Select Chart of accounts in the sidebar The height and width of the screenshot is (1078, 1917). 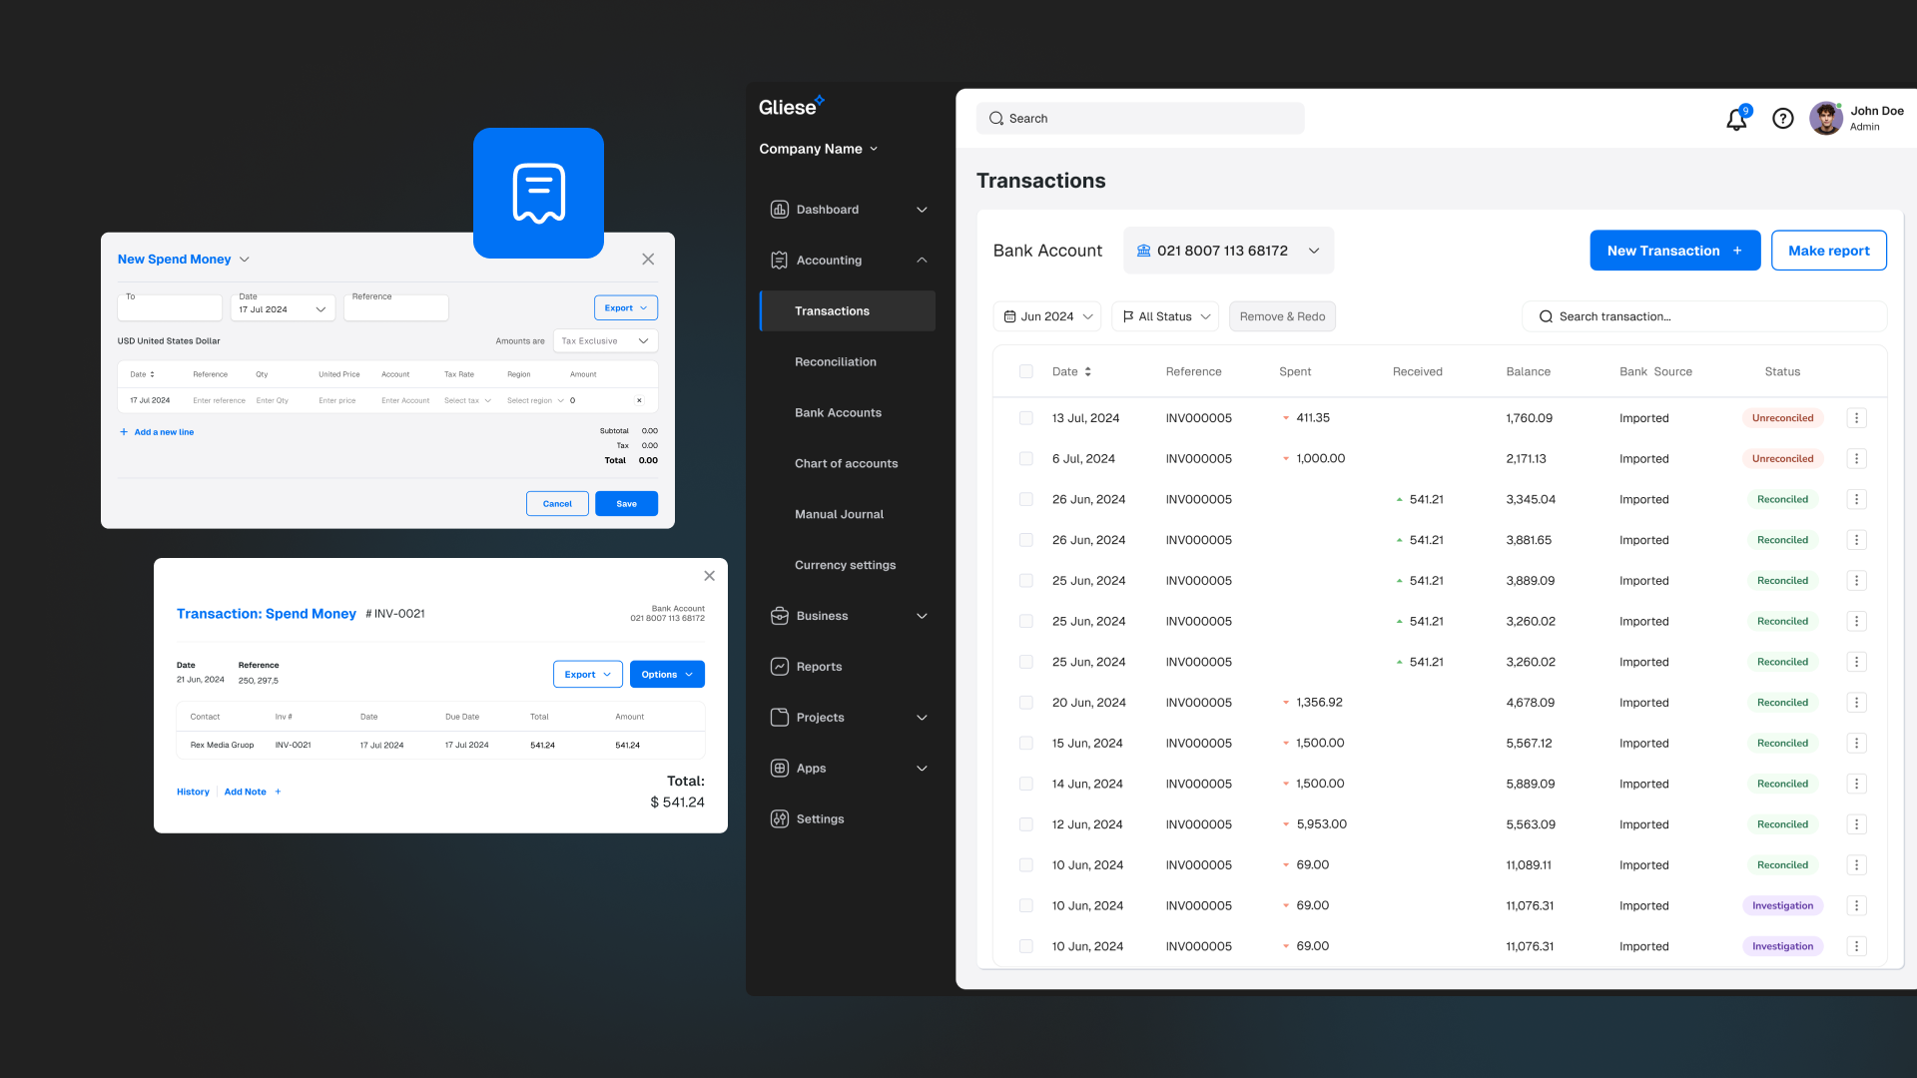(x=846, y=464)
